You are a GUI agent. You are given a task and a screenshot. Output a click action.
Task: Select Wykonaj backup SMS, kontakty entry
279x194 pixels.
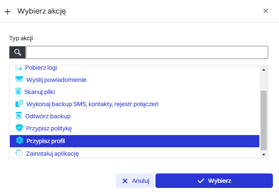coord(134,104)
